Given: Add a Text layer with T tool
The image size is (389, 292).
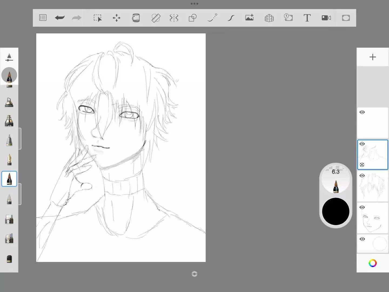Looking at the screenshot, I should [x=307, y=18].
